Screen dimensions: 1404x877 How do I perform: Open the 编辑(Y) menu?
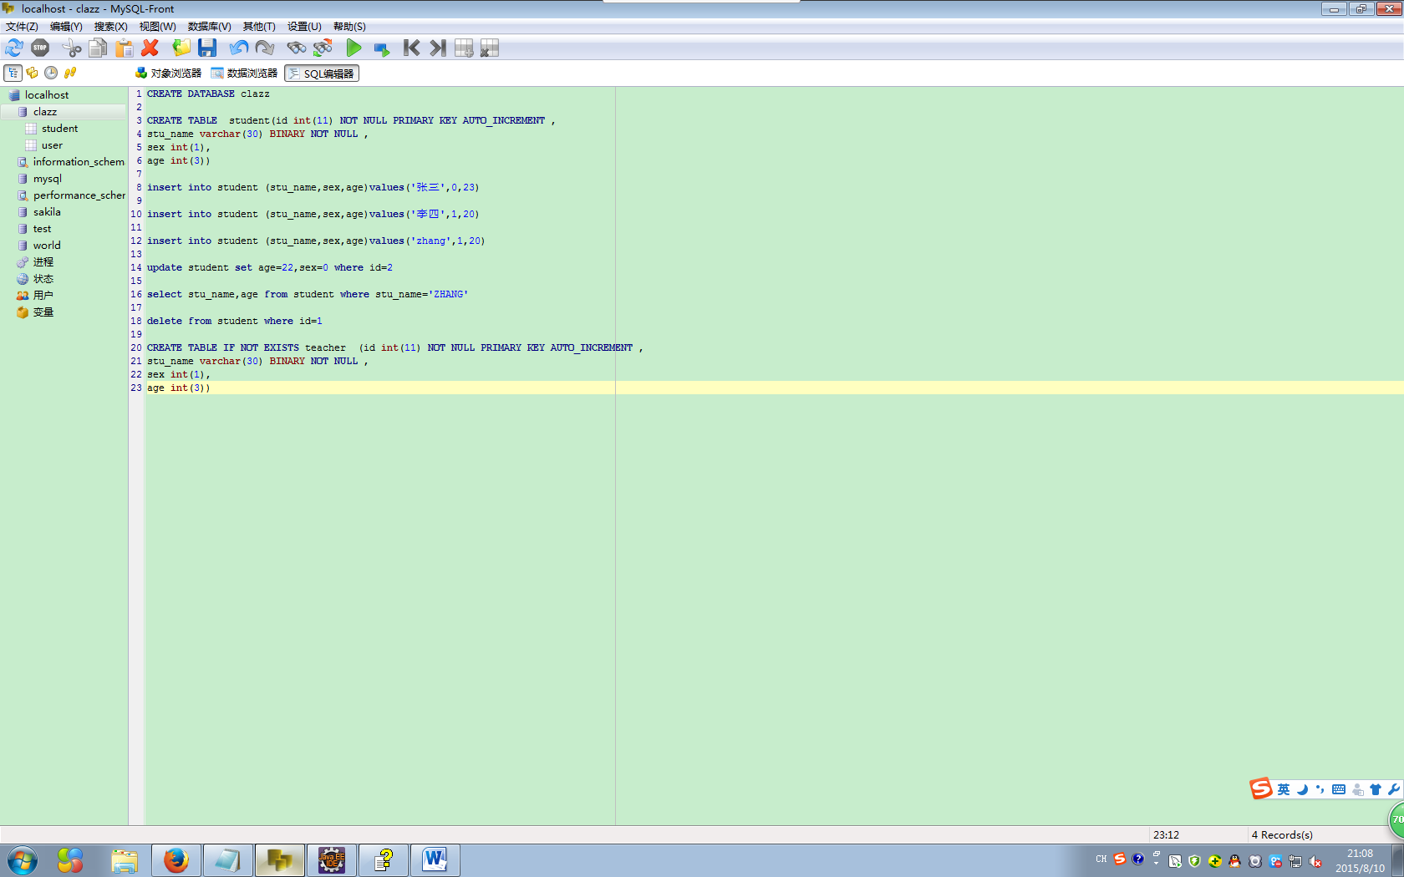coord(66,27)
